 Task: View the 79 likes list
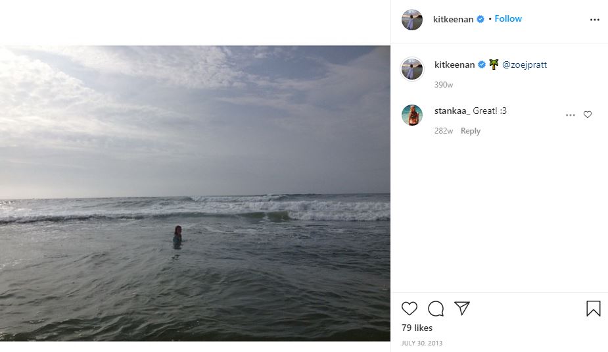tap(417, 328)
